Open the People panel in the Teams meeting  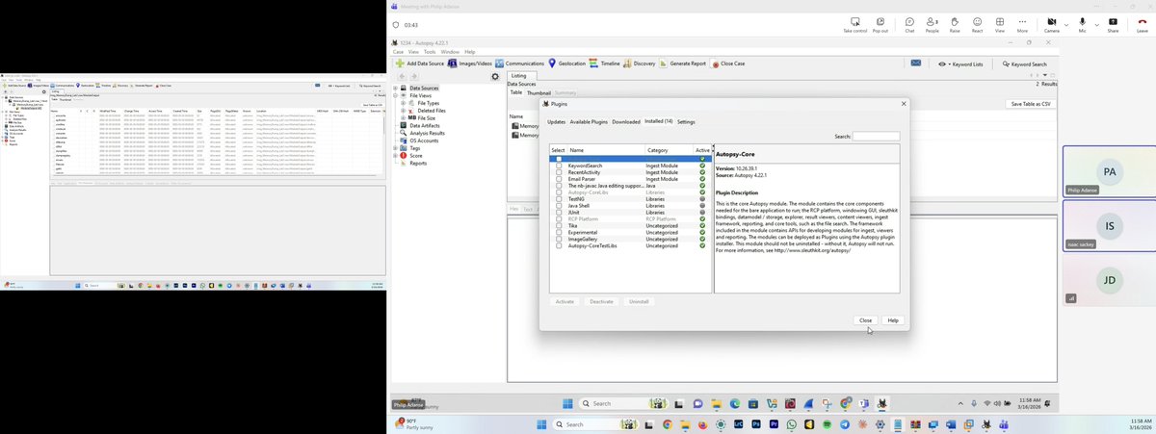tap(933, 24)
